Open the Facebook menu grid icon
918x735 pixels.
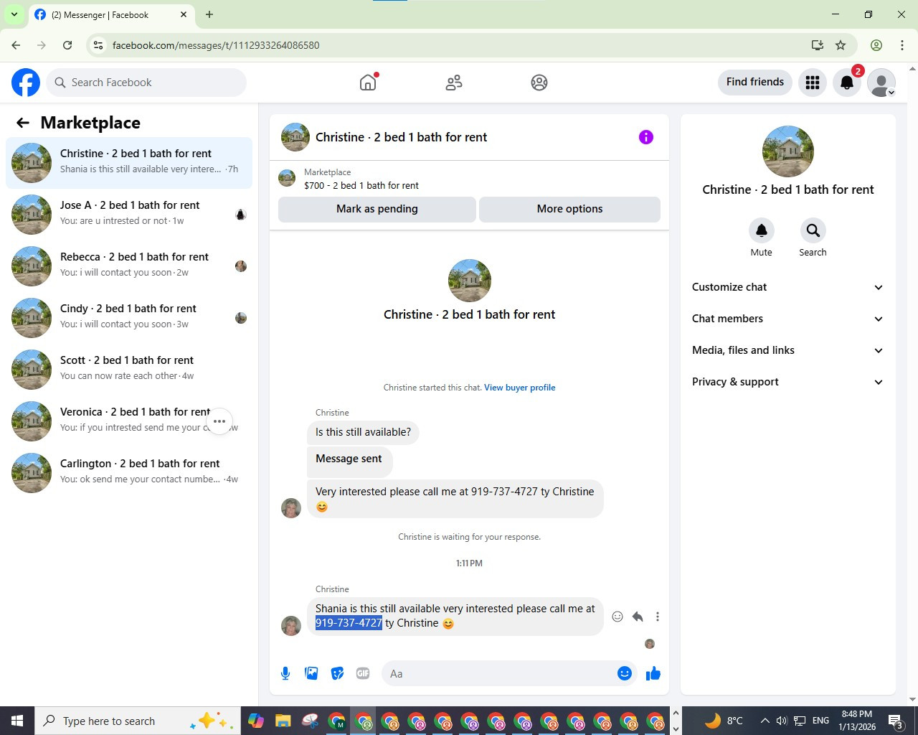pos(813,83)
